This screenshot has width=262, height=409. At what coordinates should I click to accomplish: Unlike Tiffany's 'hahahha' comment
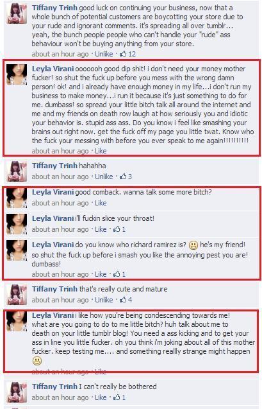click(104, 177)
